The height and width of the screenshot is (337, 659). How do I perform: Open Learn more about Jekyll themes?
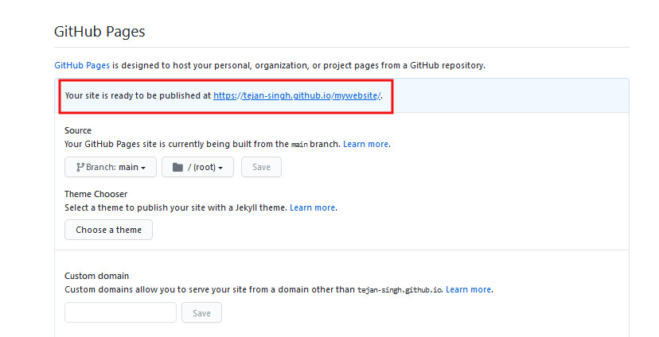pos(312,207)
